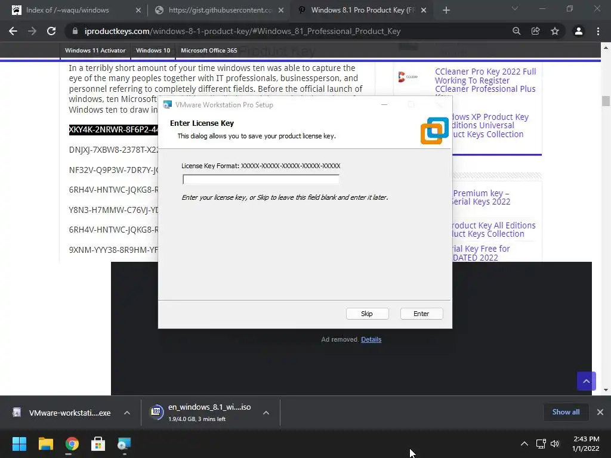Click Enter button in VMware setup
The image size is (611, 458).
[421, 314]
